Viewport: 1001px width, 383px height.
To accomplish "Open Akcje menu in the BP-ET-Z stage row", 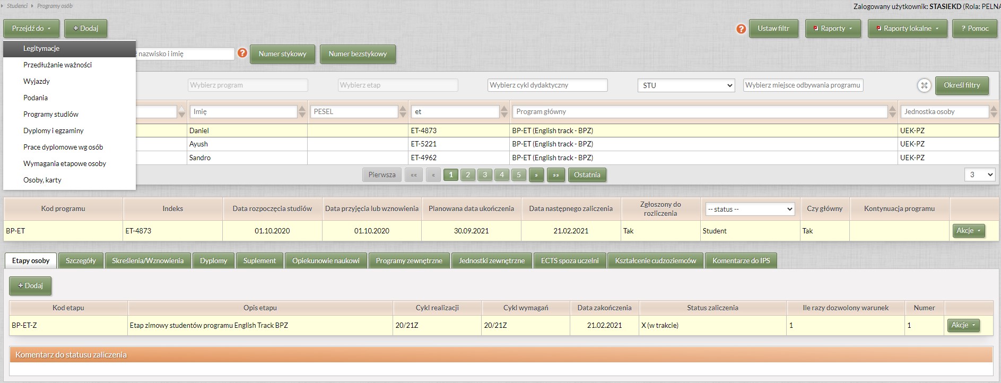I will click(963, 325).
